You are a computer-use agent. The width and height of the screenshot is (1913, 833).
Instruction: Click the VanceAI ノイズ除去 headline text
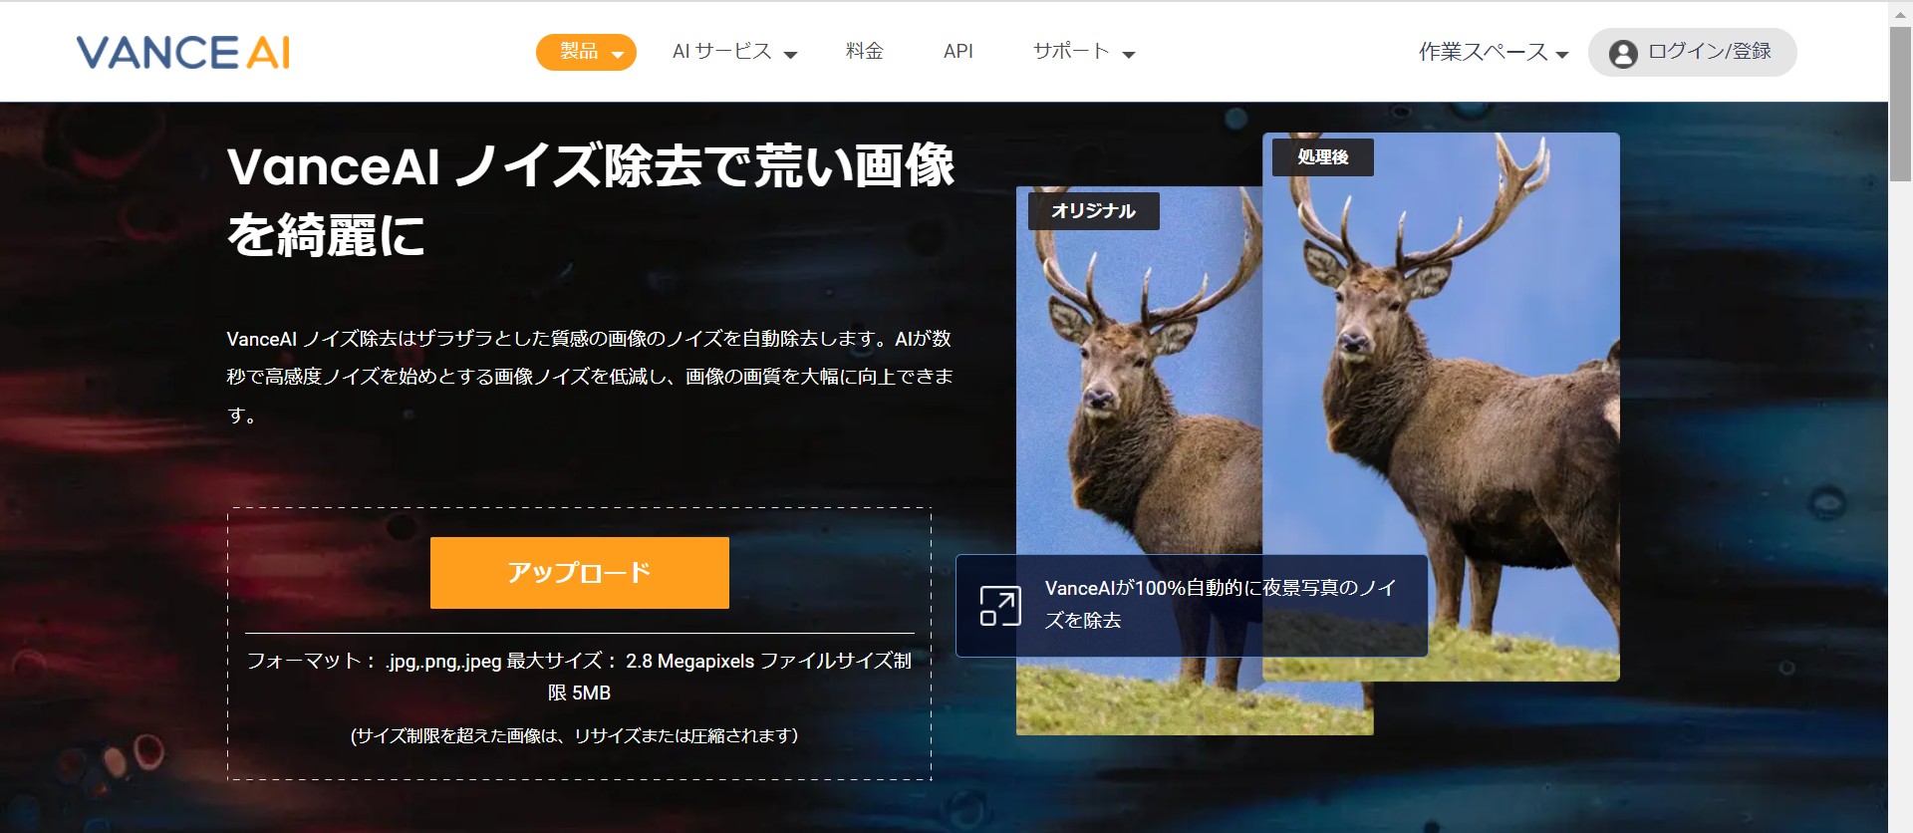(591, 200)
